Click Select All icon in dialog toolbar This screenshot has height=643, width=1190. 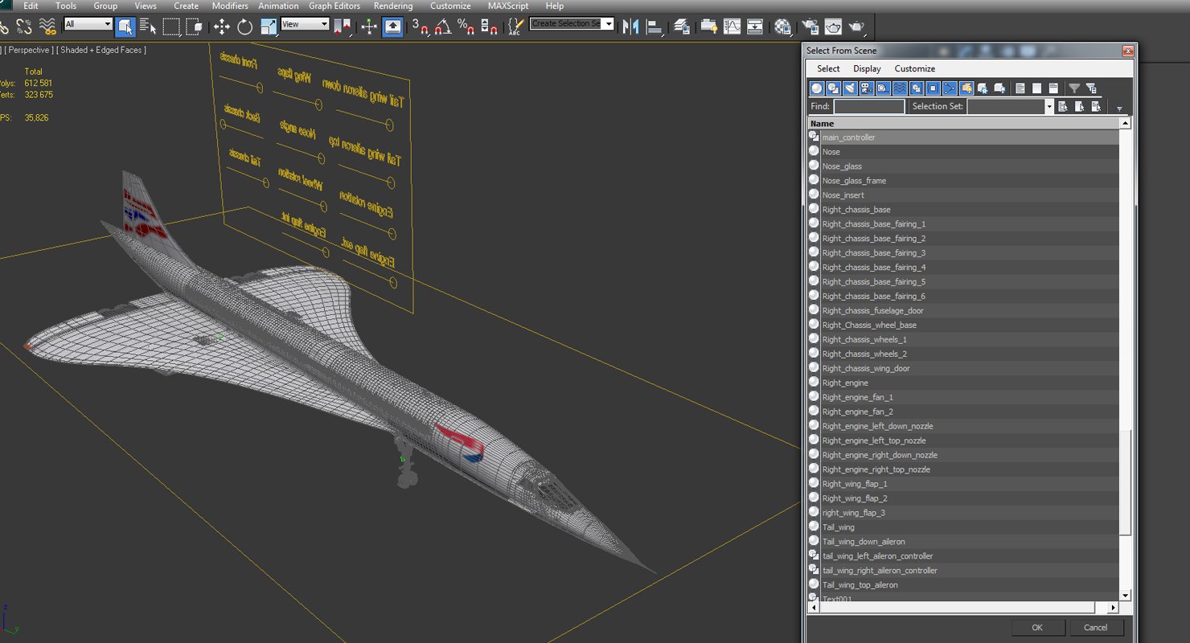point(1020,88)
